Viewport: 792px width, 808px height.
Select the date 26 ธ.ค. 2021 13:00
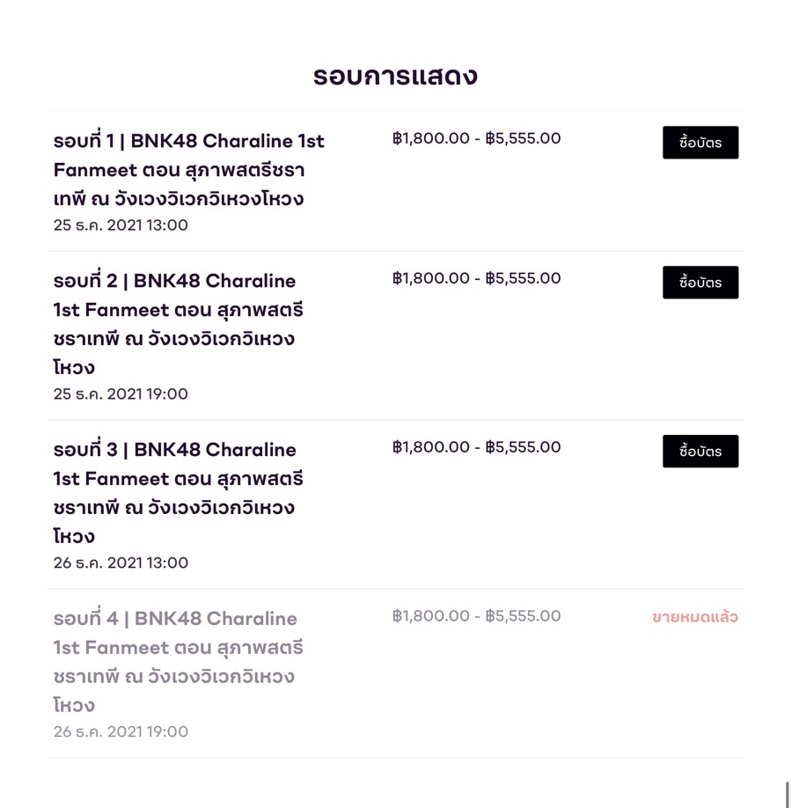[121, 562]
